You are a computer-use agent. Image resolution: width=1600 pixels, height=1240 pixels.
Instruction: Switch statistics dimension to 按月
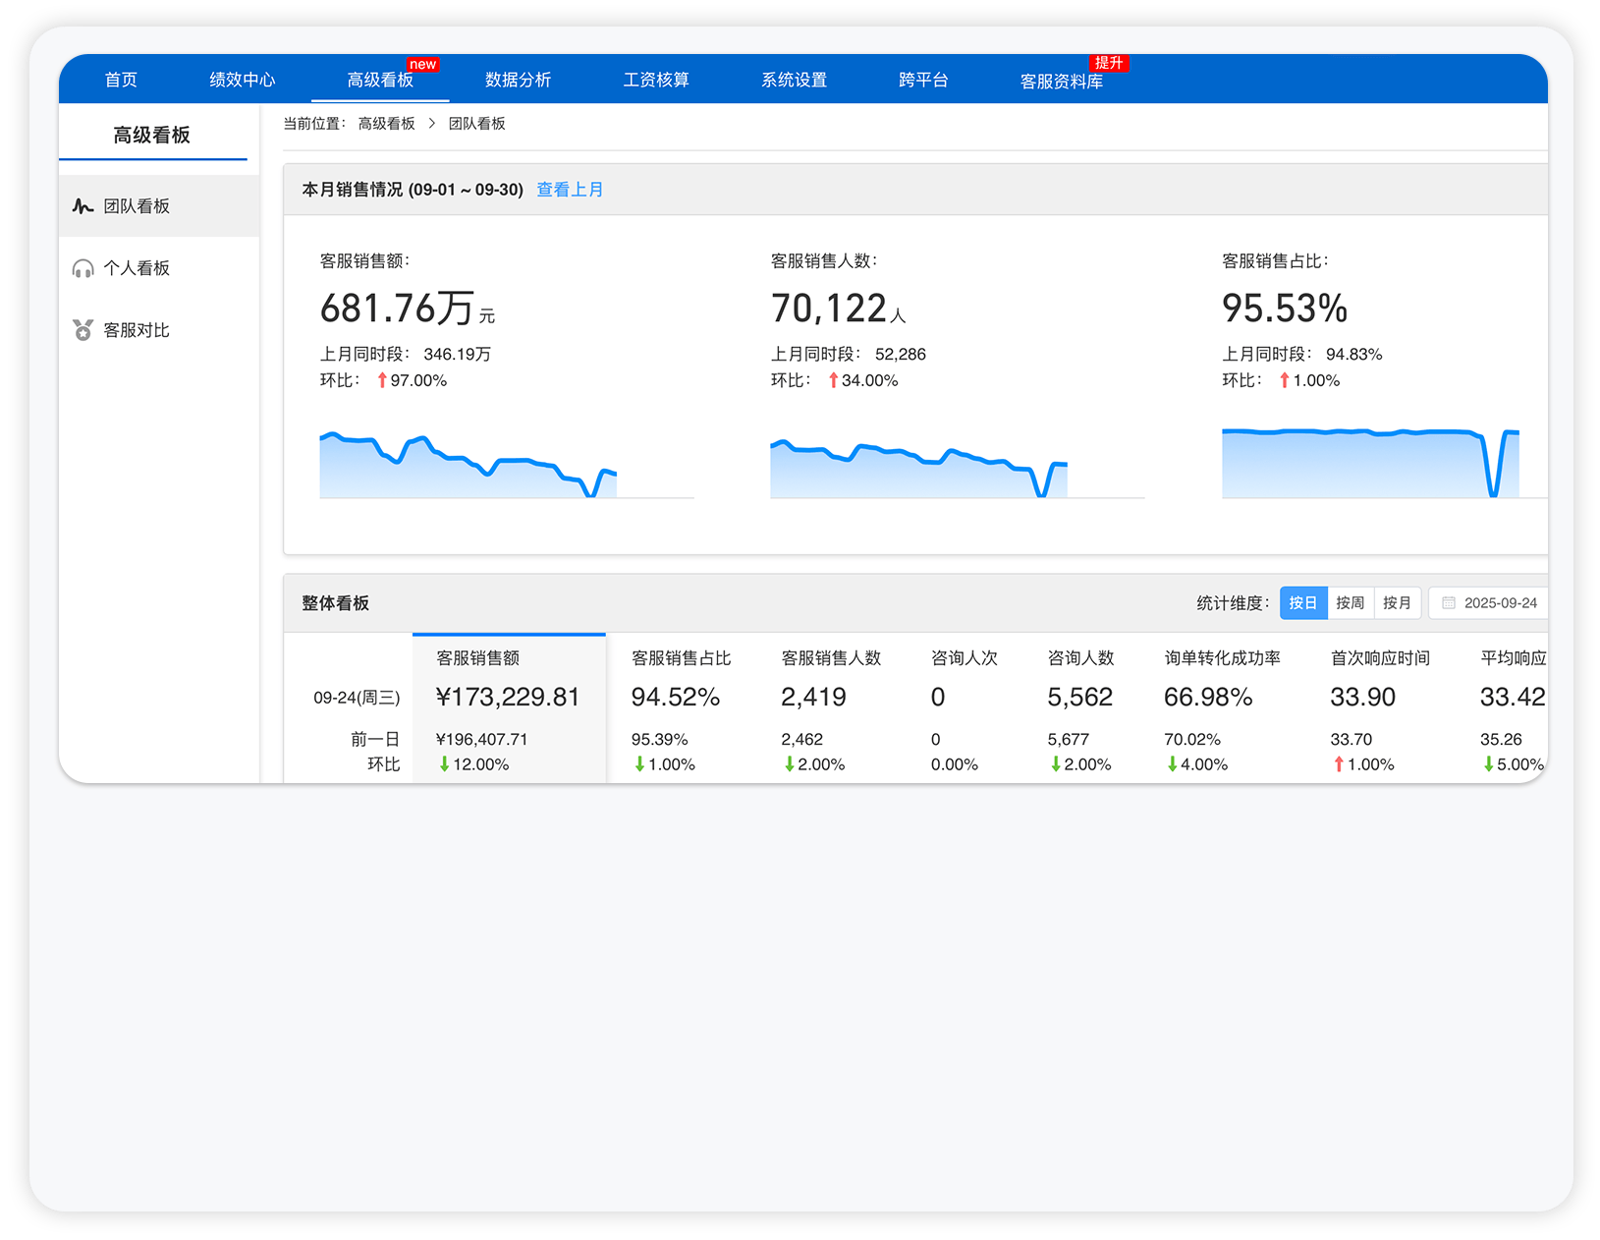click(x=1397, y=603)
